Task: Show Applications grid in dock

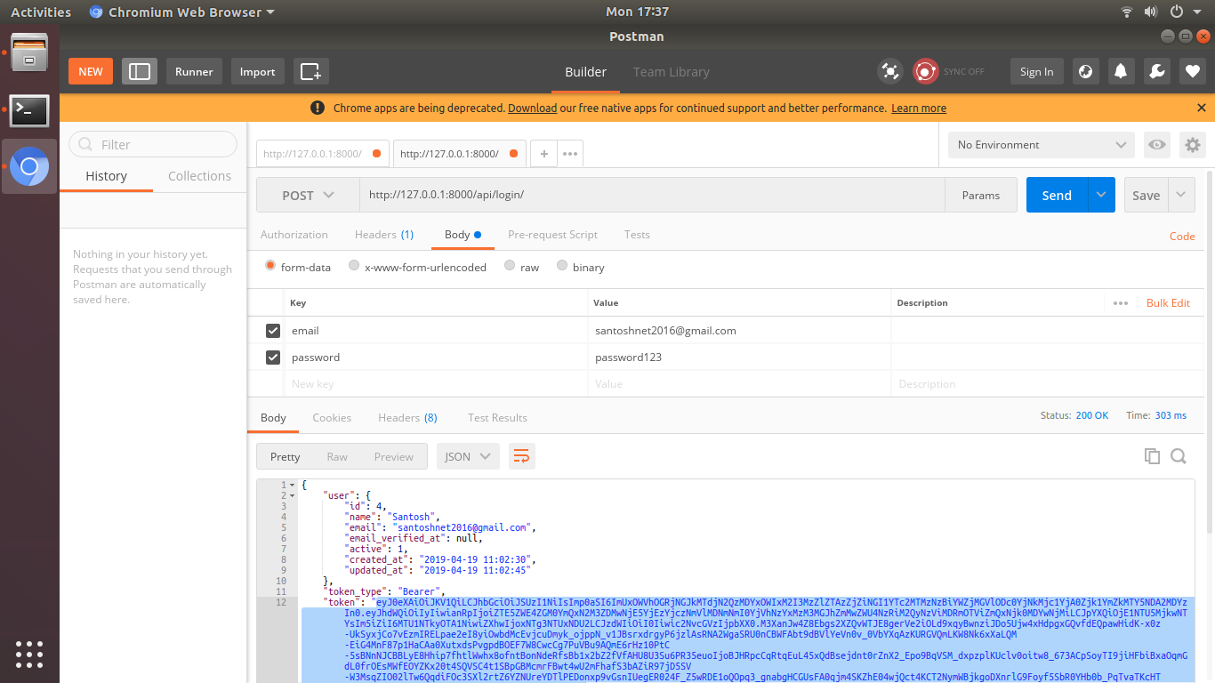Action: 29,654
